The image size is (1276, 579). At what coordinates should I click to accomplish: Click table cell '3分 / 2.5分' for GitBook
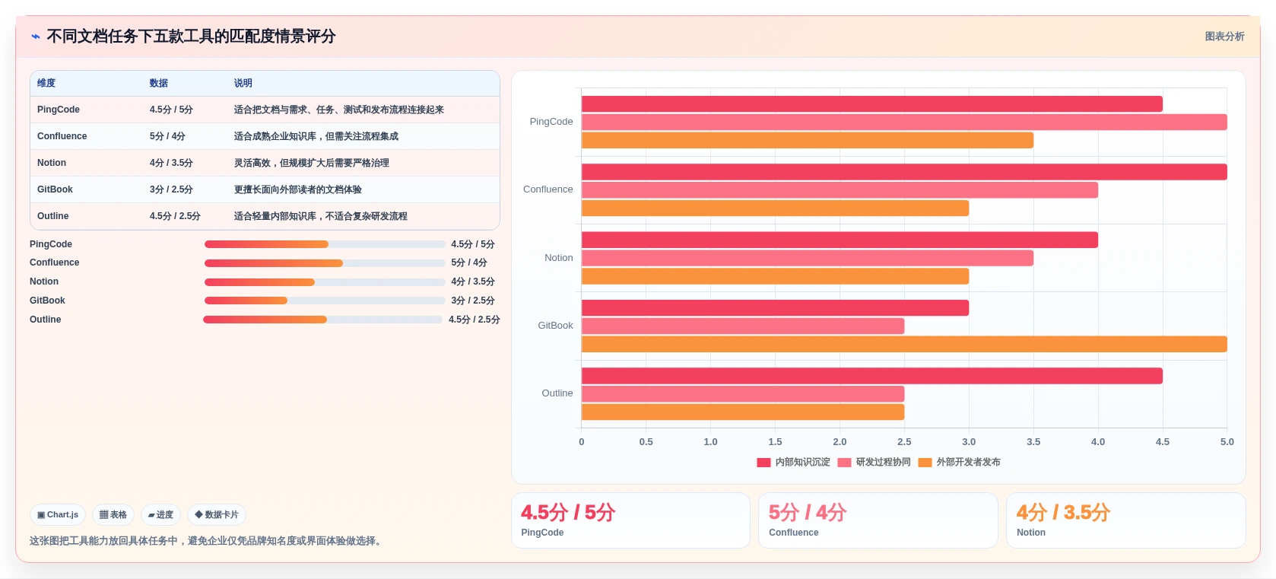(x=171, y=189)
